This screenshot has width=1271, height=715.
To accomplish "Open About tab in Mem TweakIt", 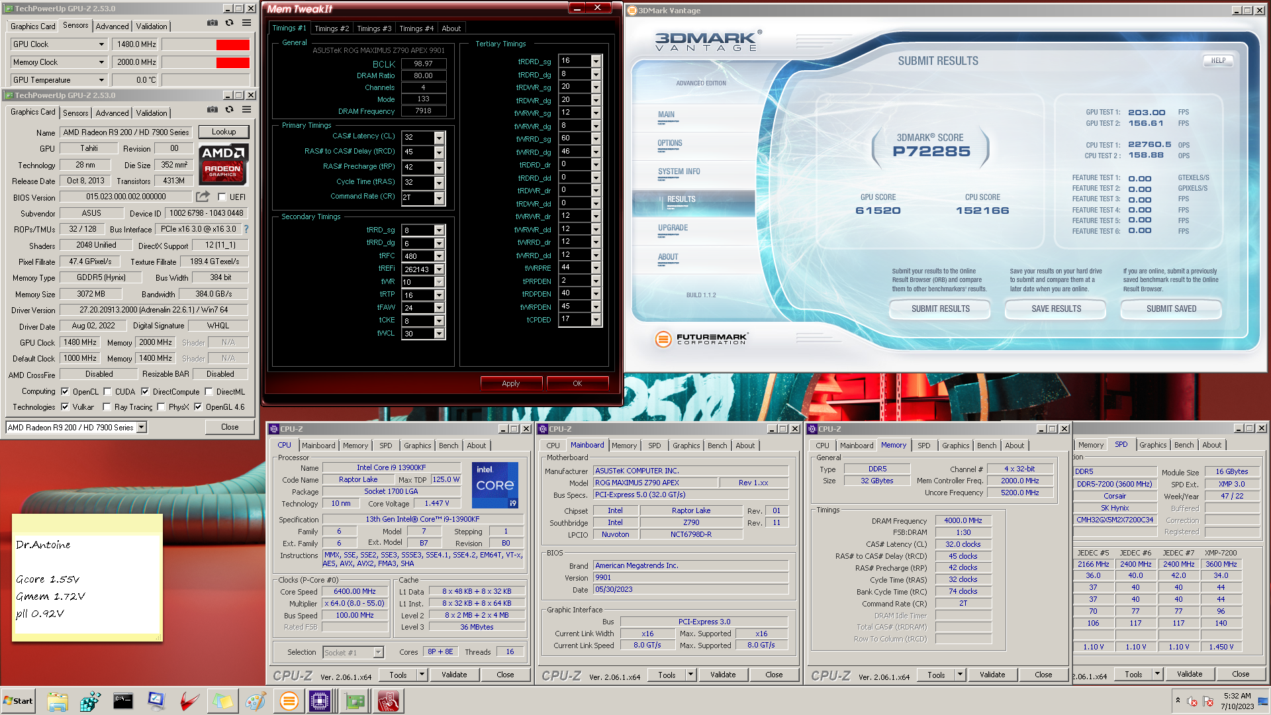I will 451,28.
